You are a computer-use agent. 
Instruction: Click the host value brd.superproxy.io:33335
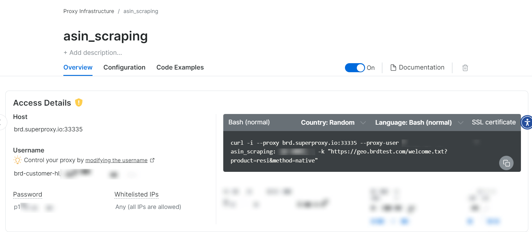pyautogui.click(x=48, y=129)
